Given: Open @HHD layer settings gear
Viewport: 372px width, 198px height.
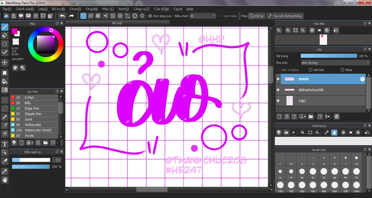Looking at the screenshot, I should (x=362, y=79).
